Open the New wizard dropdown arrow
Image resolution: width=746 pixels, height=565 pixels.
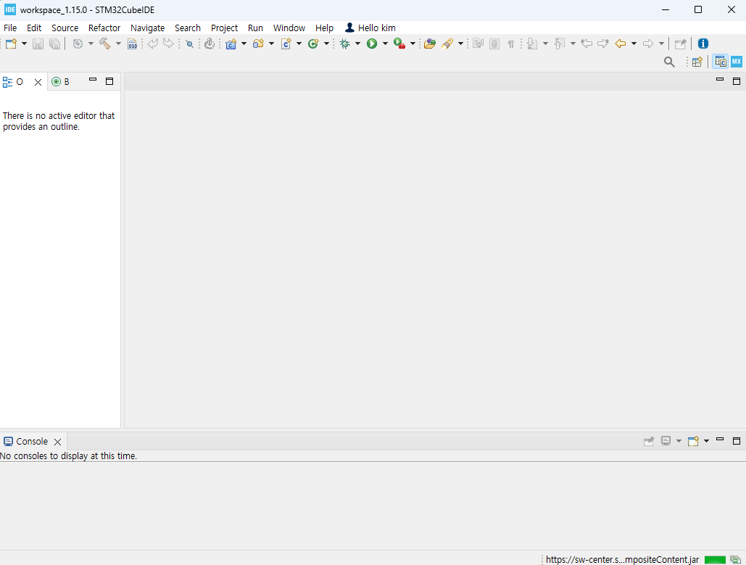(22, 43)
